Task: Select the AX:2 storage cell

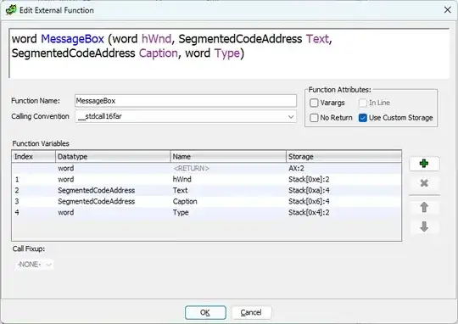Action: (x=343, y=168)
